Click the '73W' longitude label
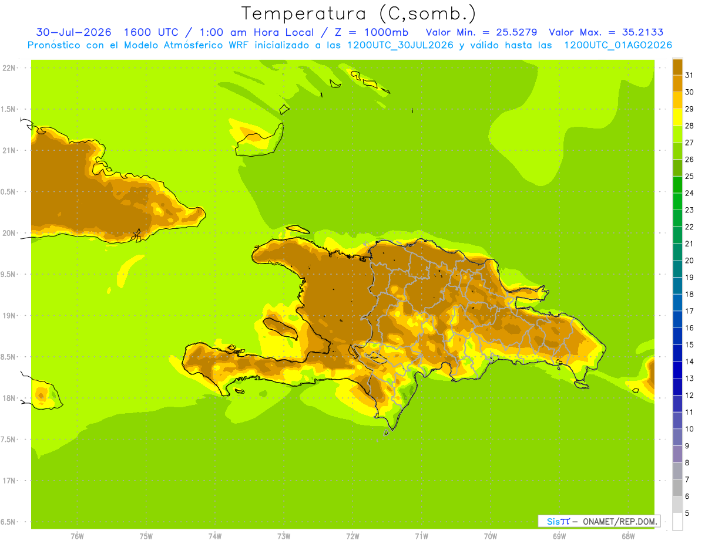The height and width of the screenshot is (544, 705). tap(284, 536)
